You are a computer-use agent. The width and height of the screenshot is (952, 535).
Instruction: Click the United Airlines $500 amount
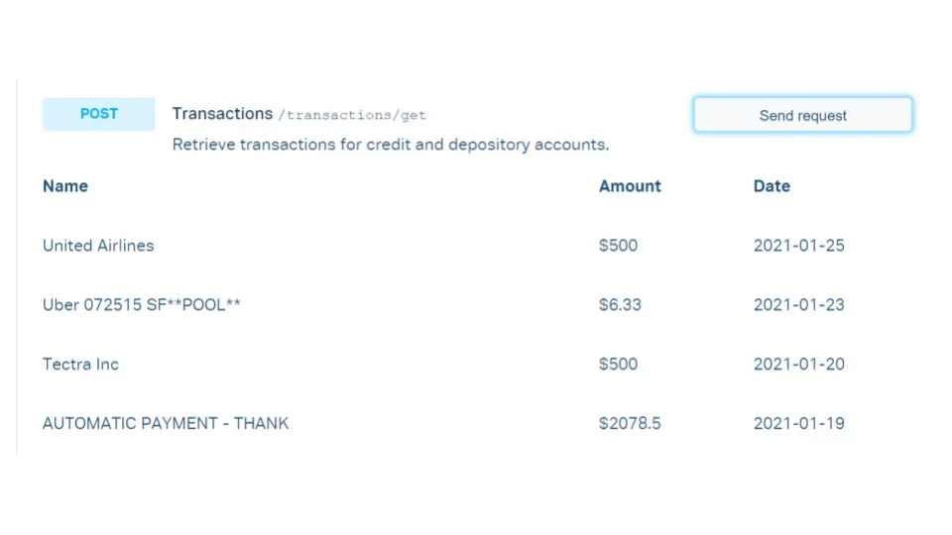[x=618, y=246]
